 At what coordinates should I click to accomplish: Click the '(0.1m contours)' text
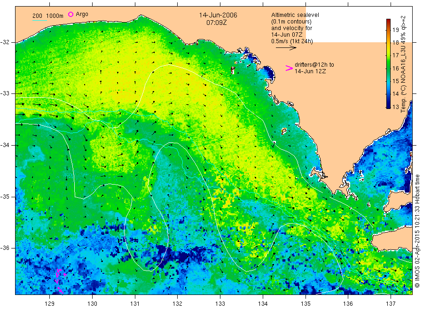(x=291, y=22)
